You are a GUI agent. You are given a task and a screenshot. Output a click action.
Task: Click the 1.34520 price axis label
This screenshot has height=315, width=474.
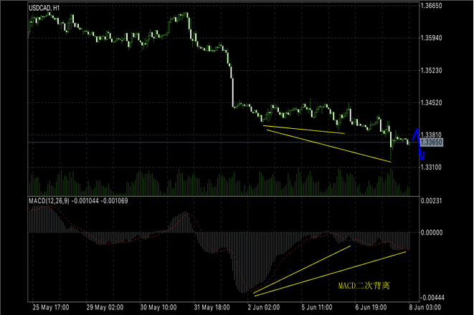(432, 102)
